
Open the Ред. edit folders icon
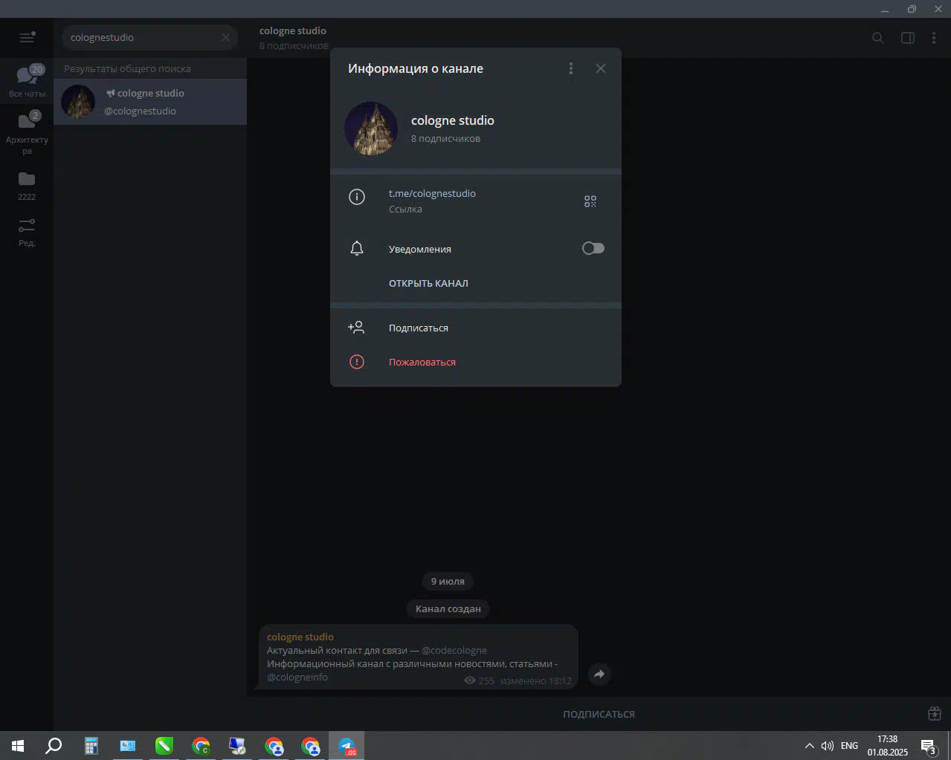pyautogui.click(x=27, y=232)
